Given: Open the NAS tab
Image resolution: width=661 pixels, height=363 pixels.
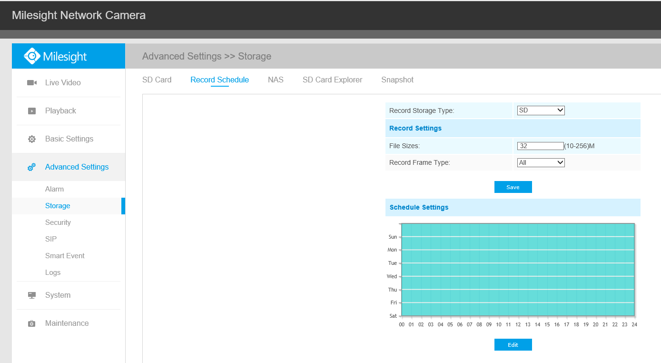Looking at the screenshot, I should (x=276, y=80).
